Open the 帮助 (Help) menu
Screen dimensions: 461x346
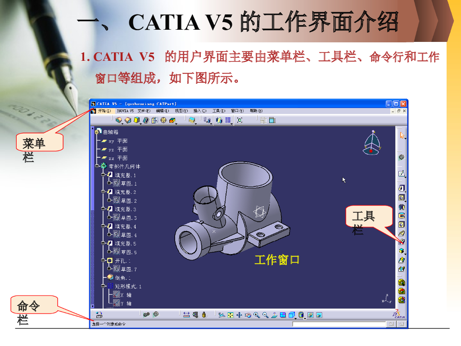[256, 111]
